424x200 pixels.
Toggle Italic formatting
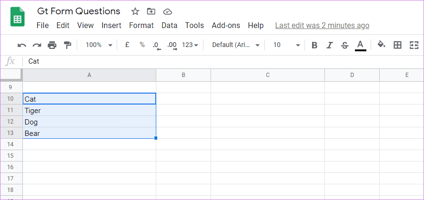click(x=329, y=45)
